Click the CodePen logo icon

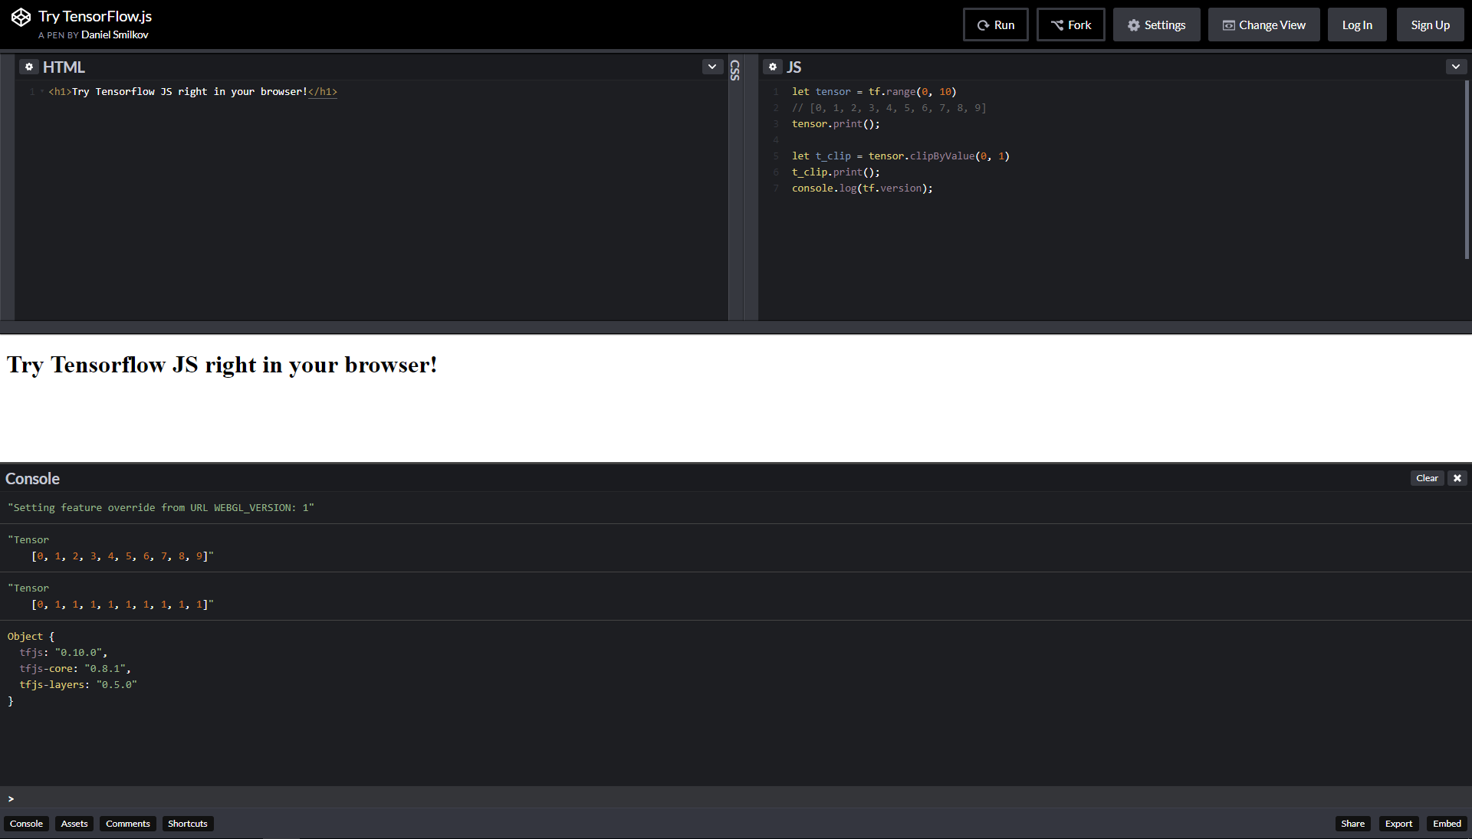point(21,17)
